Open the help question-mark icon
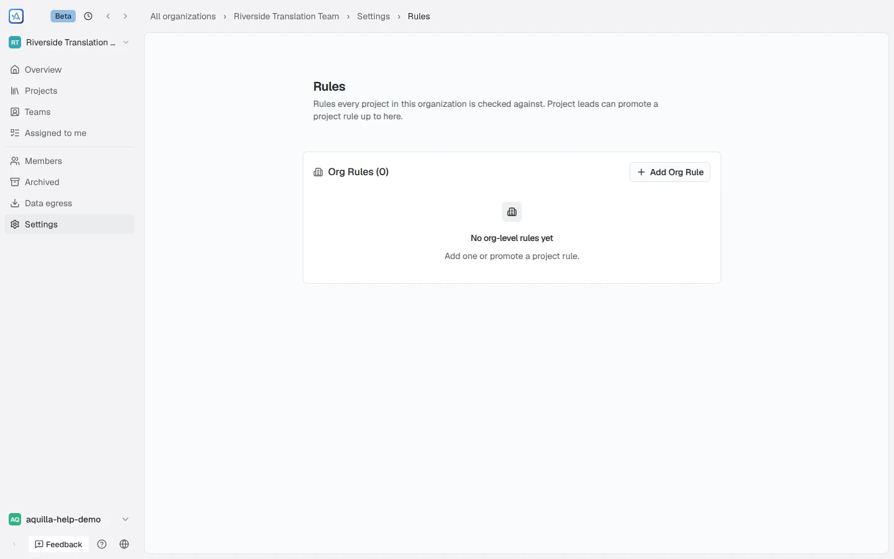 pos(102,544)
